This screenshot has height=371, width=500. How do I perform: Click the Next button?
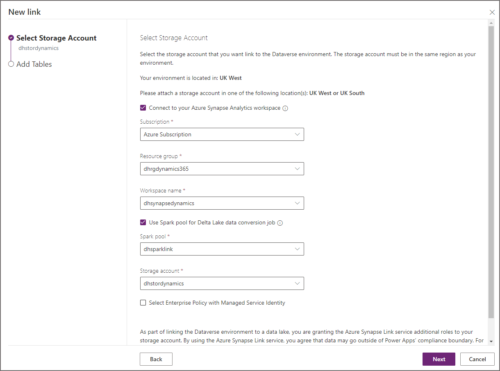pyautogui.click(x=439, y=359)
